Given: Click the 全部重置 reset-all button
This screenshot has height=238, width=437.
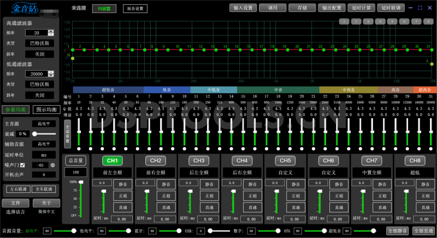Looking at the screenshot, I should click(68, 133).
